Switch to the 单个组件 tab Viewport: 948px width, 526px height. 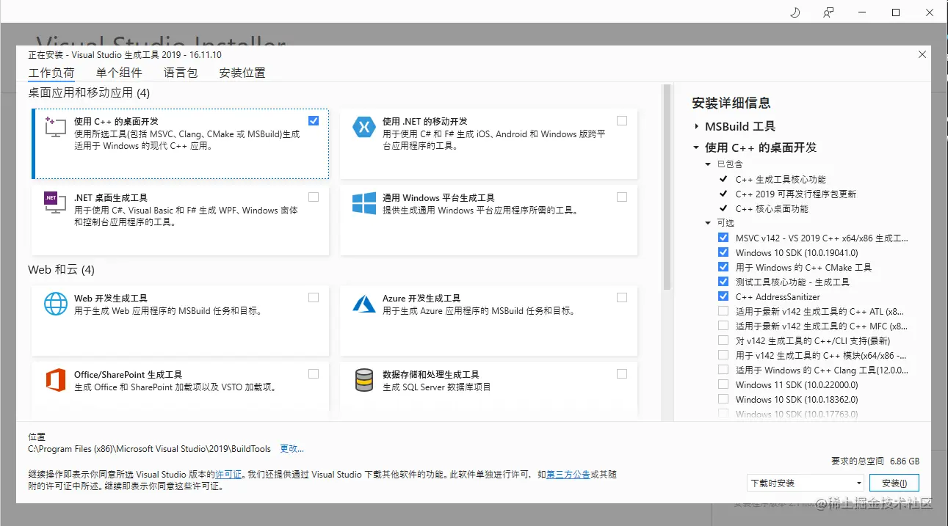119,73
